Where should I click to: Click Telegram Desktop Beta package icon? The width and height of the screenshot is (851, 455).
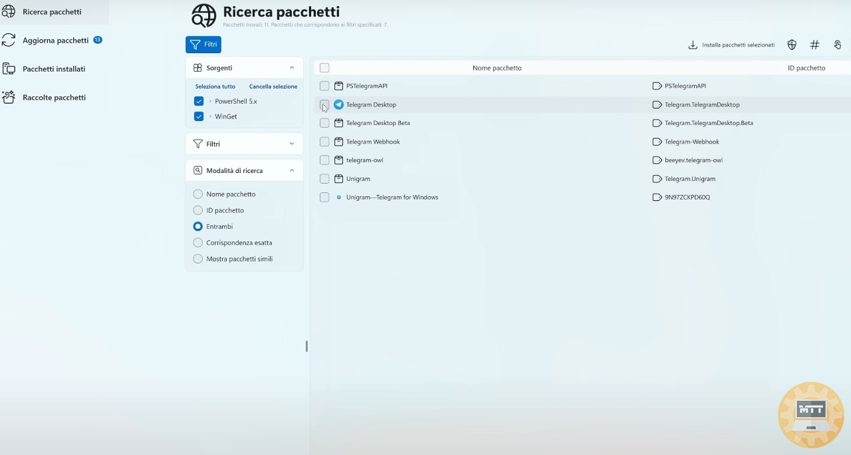click(338, 123)
